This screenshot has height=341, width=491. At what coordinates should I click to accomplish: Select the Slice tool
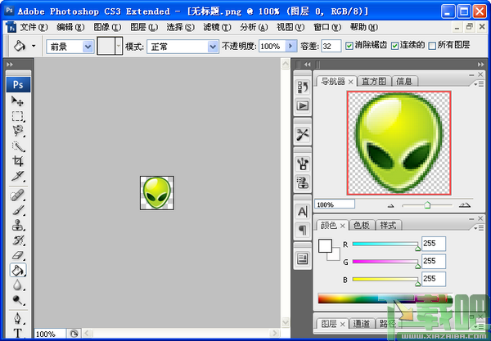point(17,176)
